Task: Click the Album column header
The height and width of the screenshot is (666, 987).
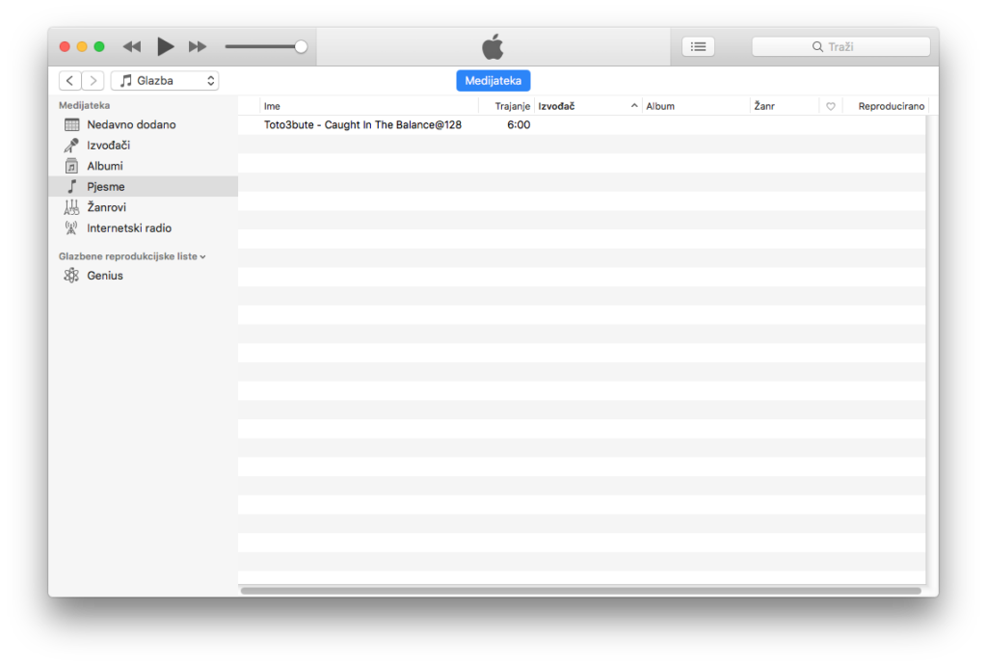Action: (x=694, y=106)
